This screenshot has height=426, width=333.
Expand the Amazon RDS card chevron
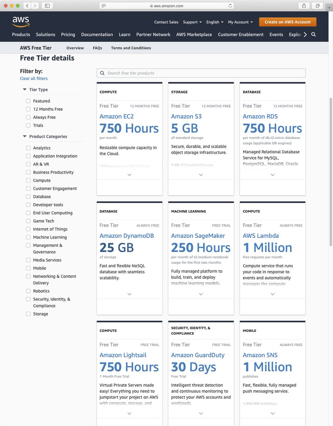click(273, 175)
